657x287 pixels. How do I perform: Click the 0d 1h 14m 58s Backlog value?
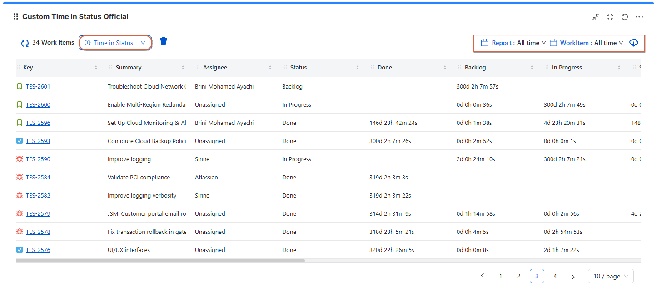[x=476, y=213]
